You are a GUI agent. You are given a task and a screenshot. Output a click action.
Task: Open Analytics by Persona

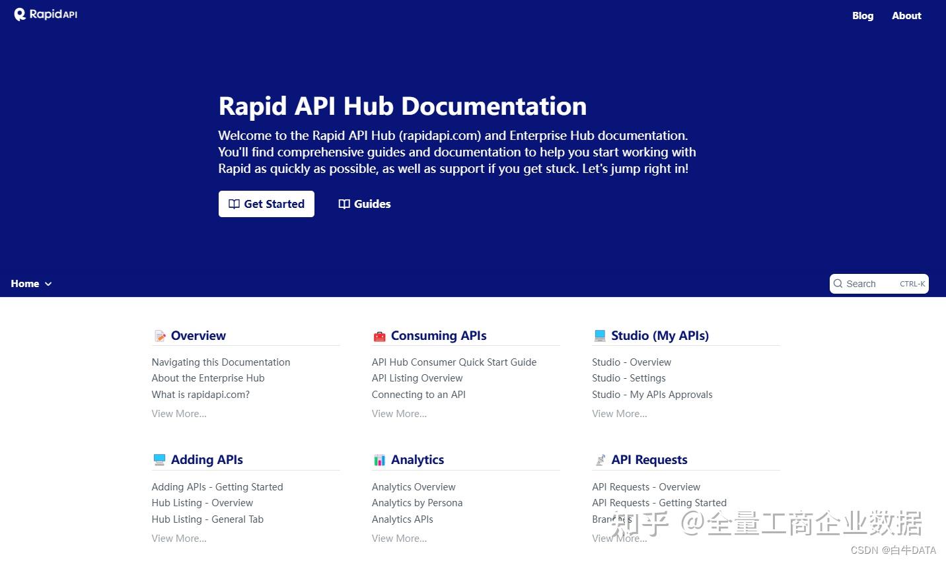point(417,503)
